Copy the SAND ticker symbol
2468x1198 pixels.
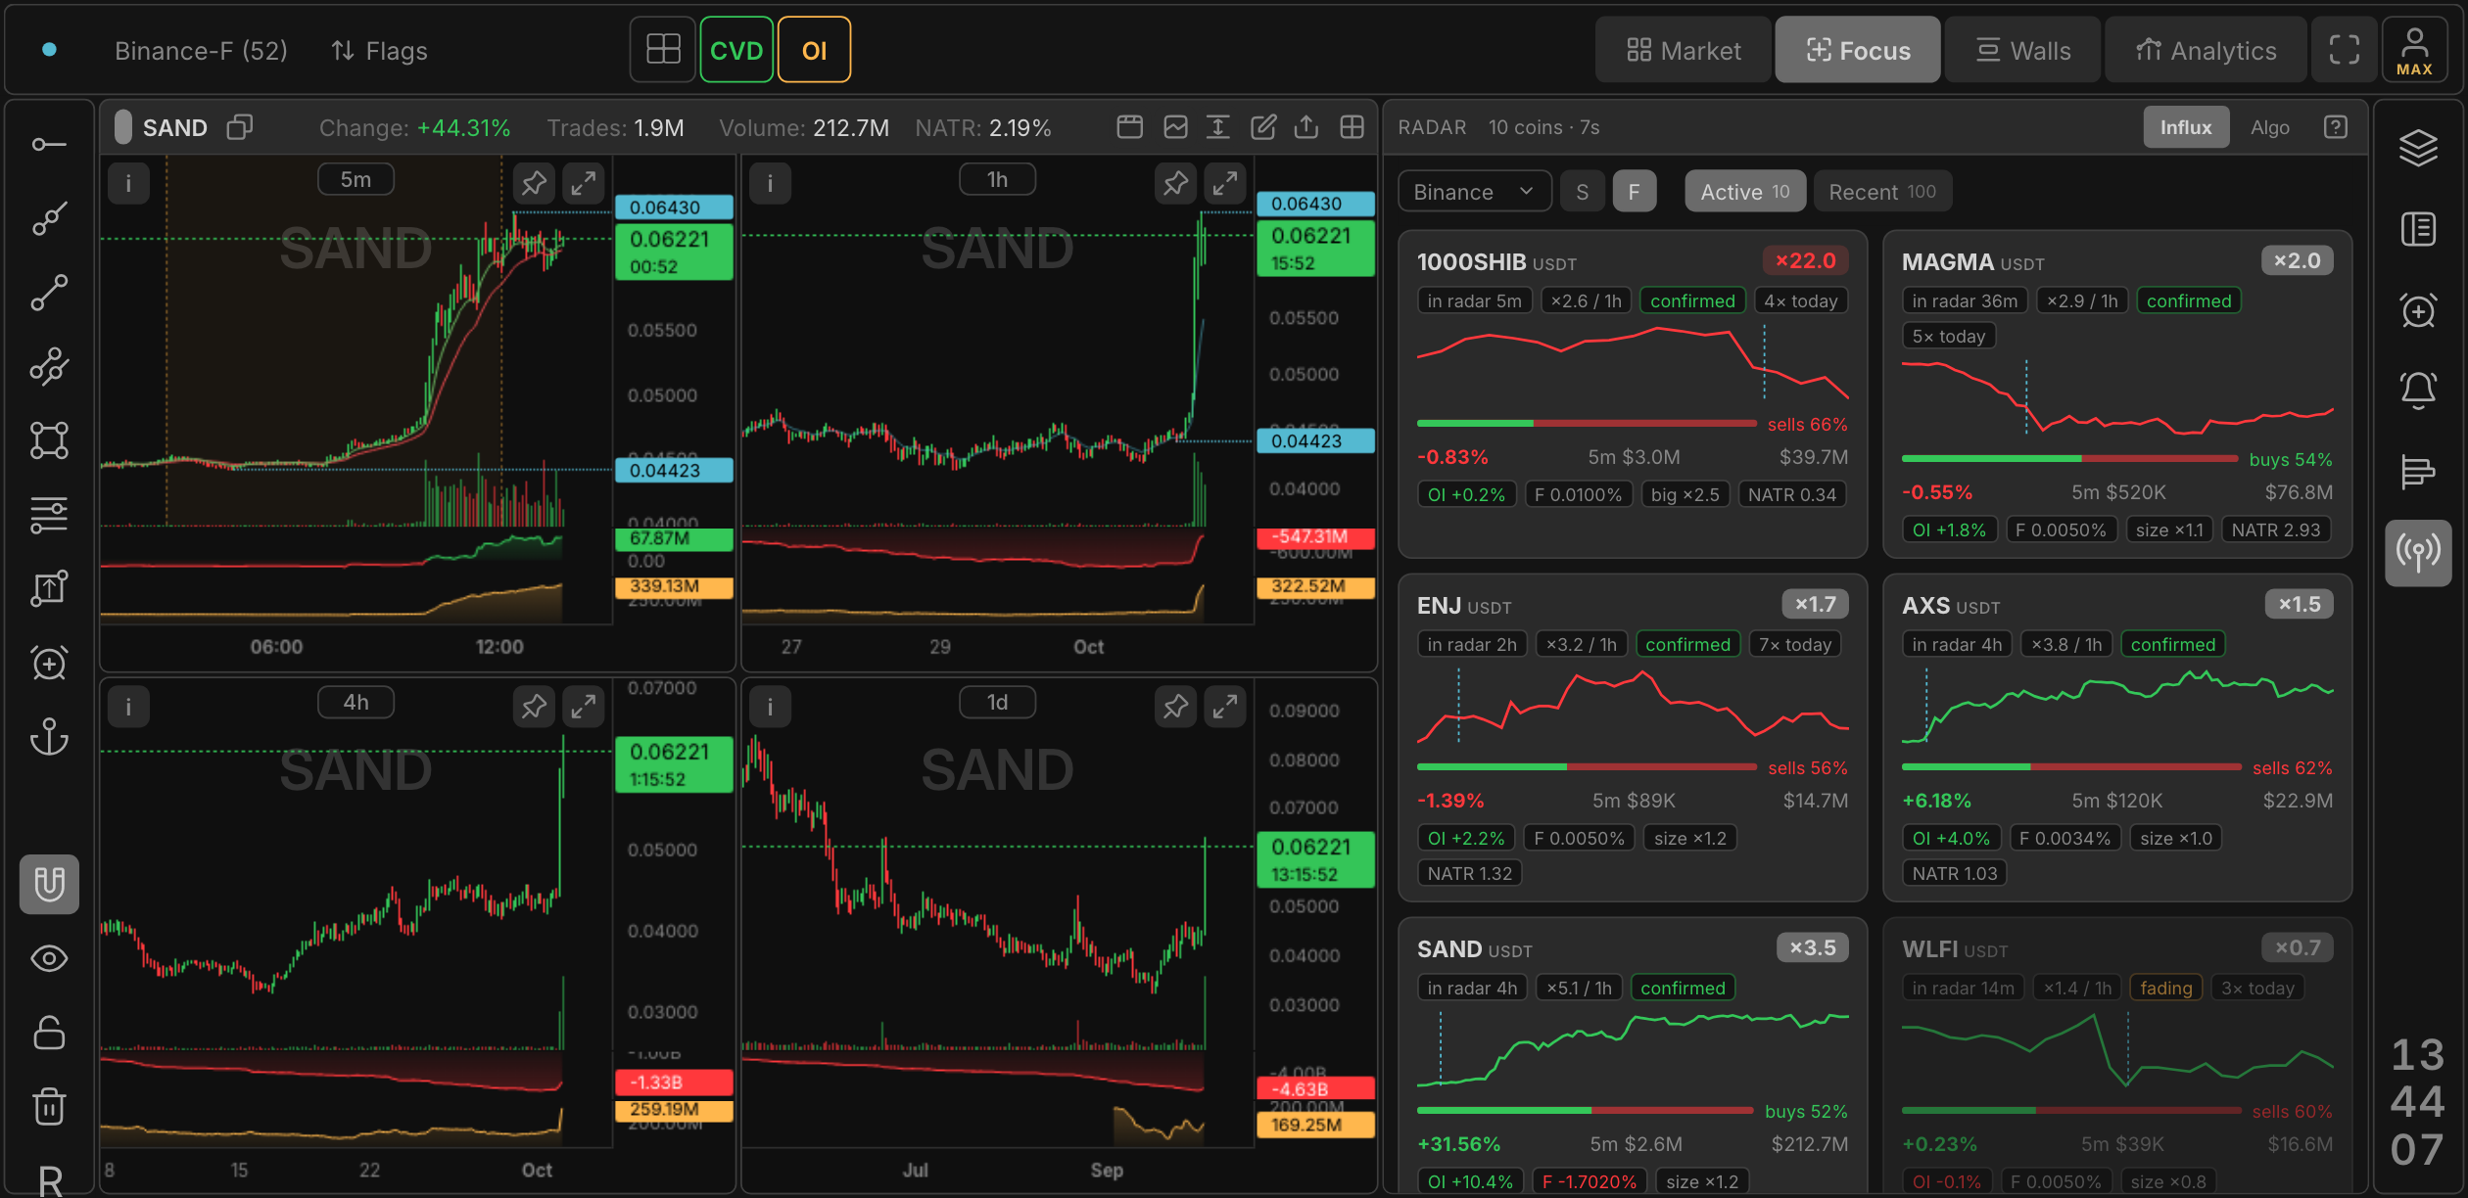pyautogui.click(x=240, y=127)
